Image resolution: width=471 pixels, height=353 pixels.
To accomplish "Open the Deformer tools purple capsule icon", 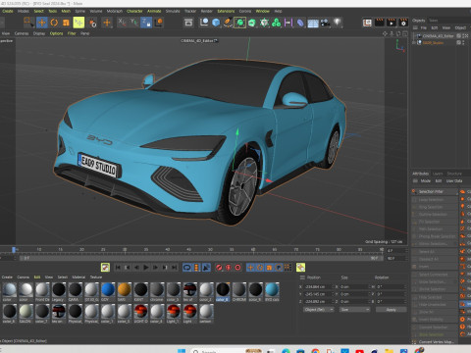I will 300,23.
